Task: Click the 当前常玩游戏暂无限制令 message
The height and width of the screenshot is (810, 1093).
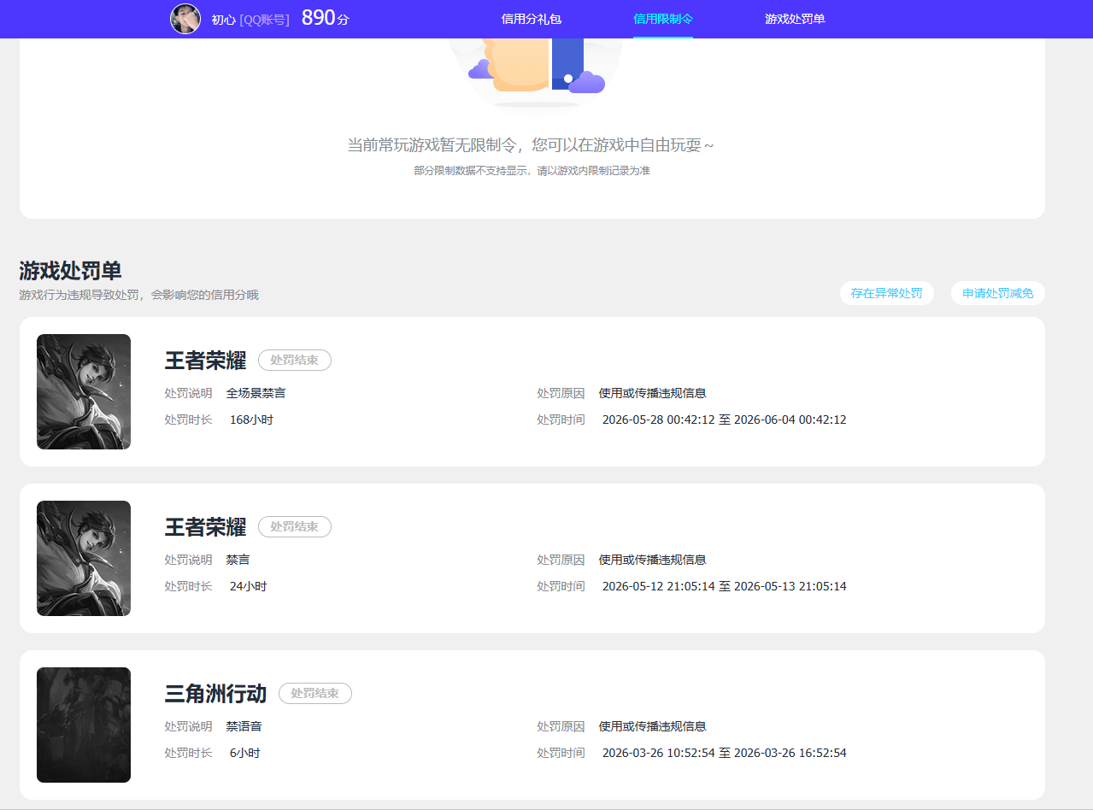Action: 531,145
